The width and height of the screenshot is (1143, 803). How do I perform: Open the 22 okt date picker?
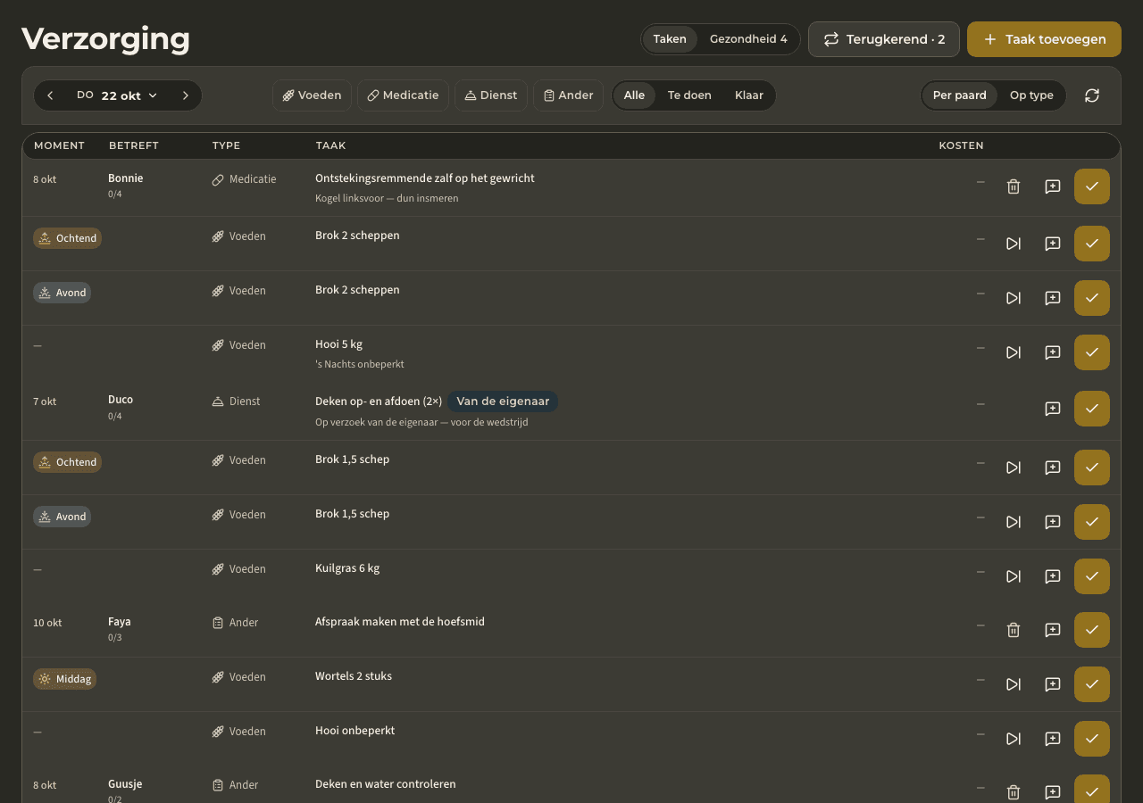point(117,95)
